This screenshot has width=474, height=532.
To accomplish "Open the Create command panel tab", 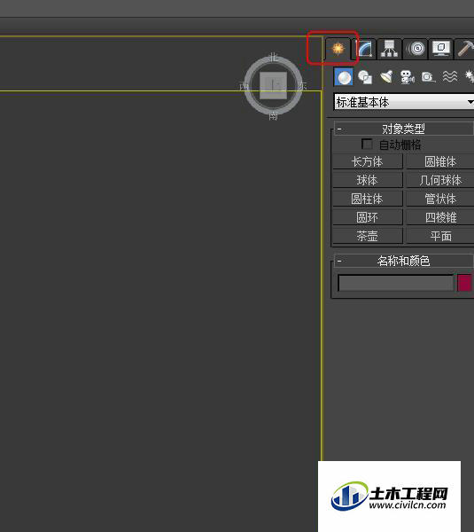I will click(338, 49).
